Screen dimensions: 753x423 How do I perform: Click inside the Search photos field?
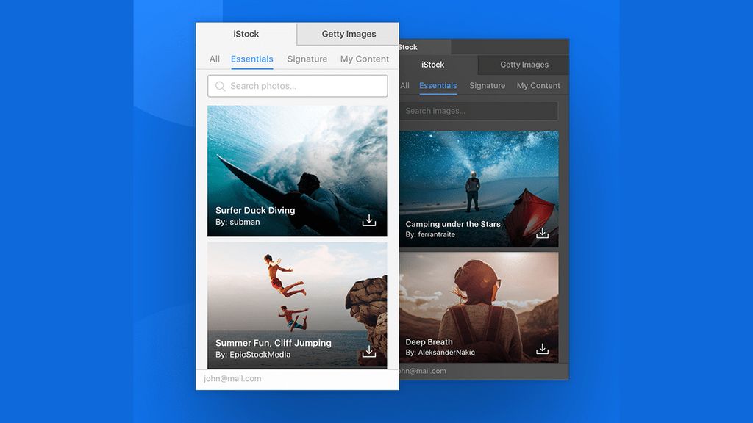pos(297,86)
